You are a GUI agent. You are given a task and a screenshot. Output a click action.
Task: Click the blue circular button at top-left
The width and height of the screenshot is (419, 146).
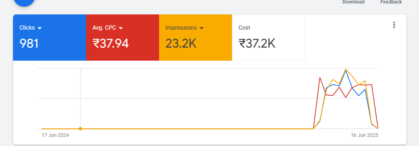(24, 2)
